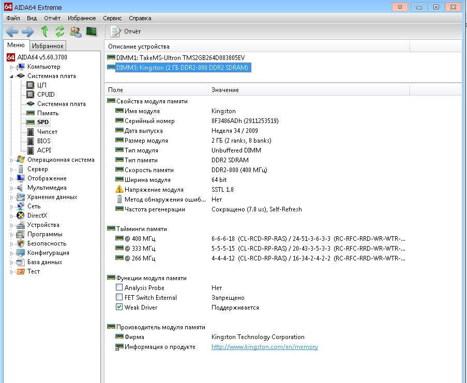467x383 pixels.
Task: Expand the Конфигурация tree node
Action: point(11,253)
